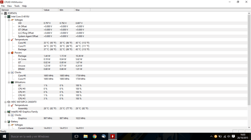Image resolution: width=251 pixels, height=140 pixels.
Task: Click the battery power tray icon
Action: point(220,136)
